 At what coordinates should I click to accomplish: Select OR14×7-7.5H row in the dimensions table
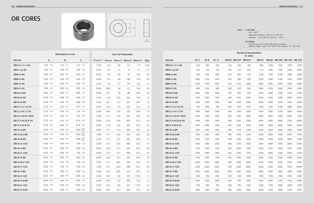click(x=20, y=167)
